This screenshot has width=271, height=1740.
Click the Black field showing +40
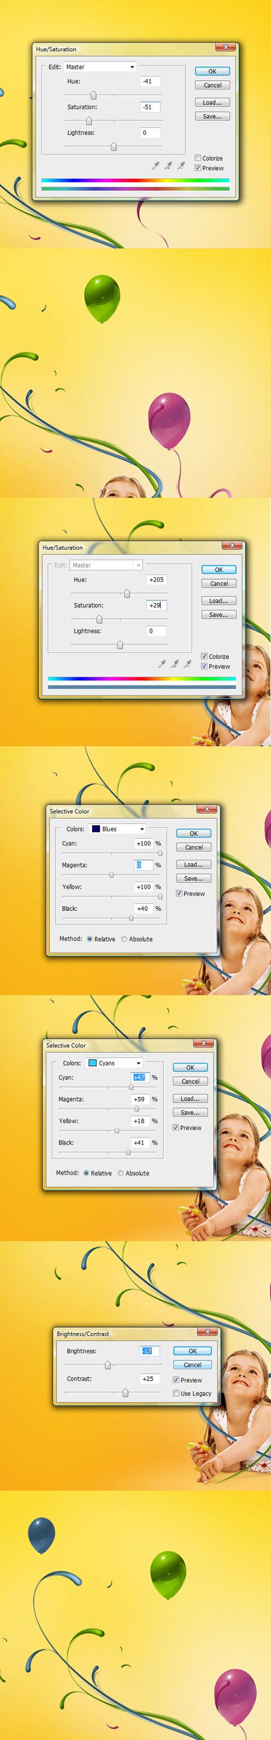coord(143,909)
